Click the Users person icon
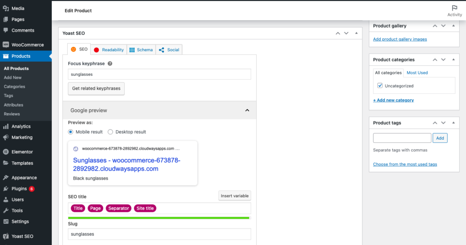 click(x=5, y=199)
